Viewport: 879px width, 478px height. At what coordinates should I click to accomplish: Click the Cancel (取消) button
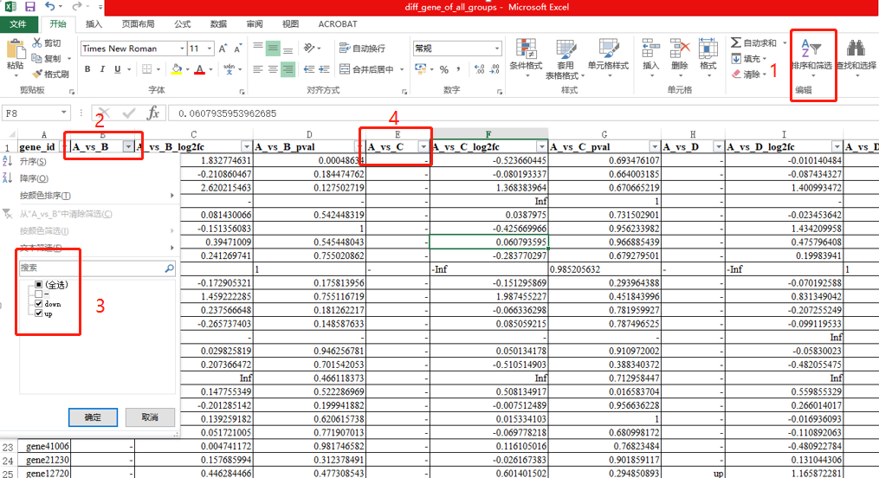[x=150, y=417]
